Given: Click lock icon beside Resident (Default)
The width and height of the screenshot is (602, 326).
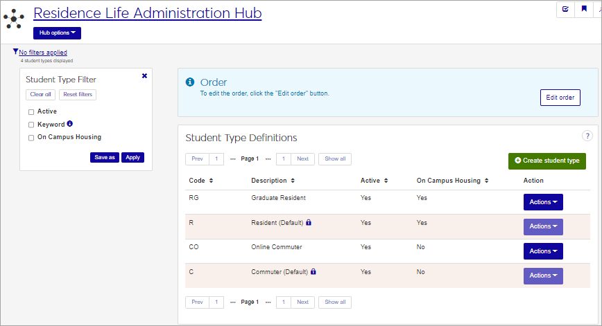Looking at the screenshot, I should tap(309, 223).
